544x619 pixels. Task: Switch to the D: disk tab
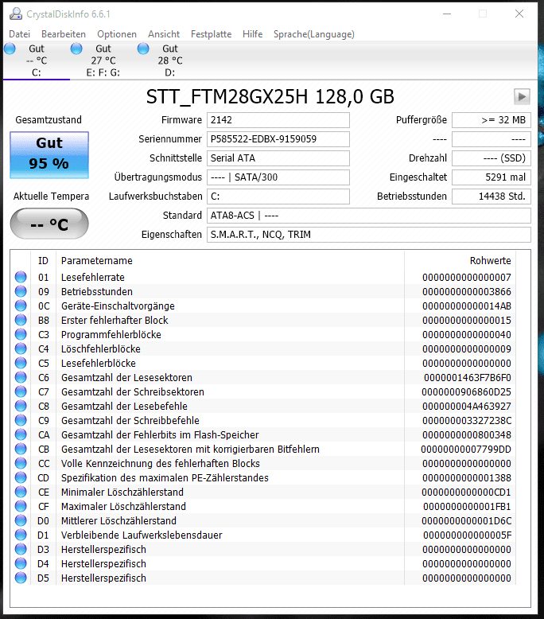click(169, 60)
